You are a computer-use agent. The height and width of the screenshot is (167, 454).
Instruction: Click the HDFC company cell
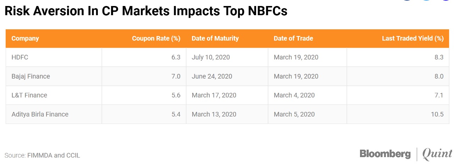[20, 57]
